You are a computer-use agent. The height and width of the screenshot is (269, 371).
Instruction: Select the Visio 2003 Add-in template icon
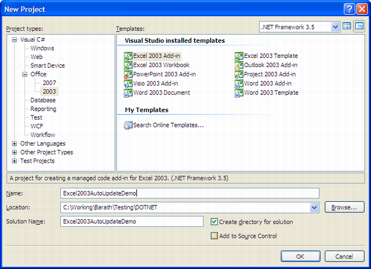(128, 84)
